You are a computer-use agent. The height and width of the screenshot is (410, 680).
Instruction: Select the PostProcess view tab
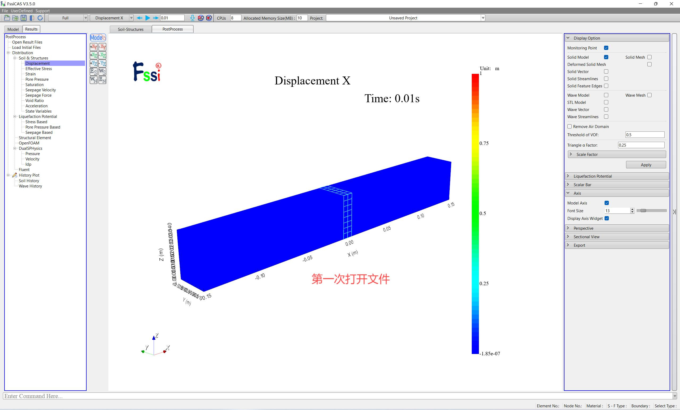point(172,29)
